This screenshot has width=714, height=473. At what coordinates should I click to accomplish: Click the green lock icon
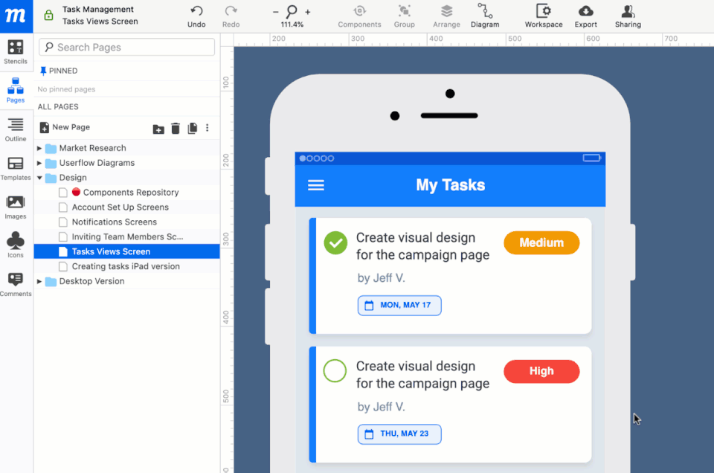[x=49, y=16]
